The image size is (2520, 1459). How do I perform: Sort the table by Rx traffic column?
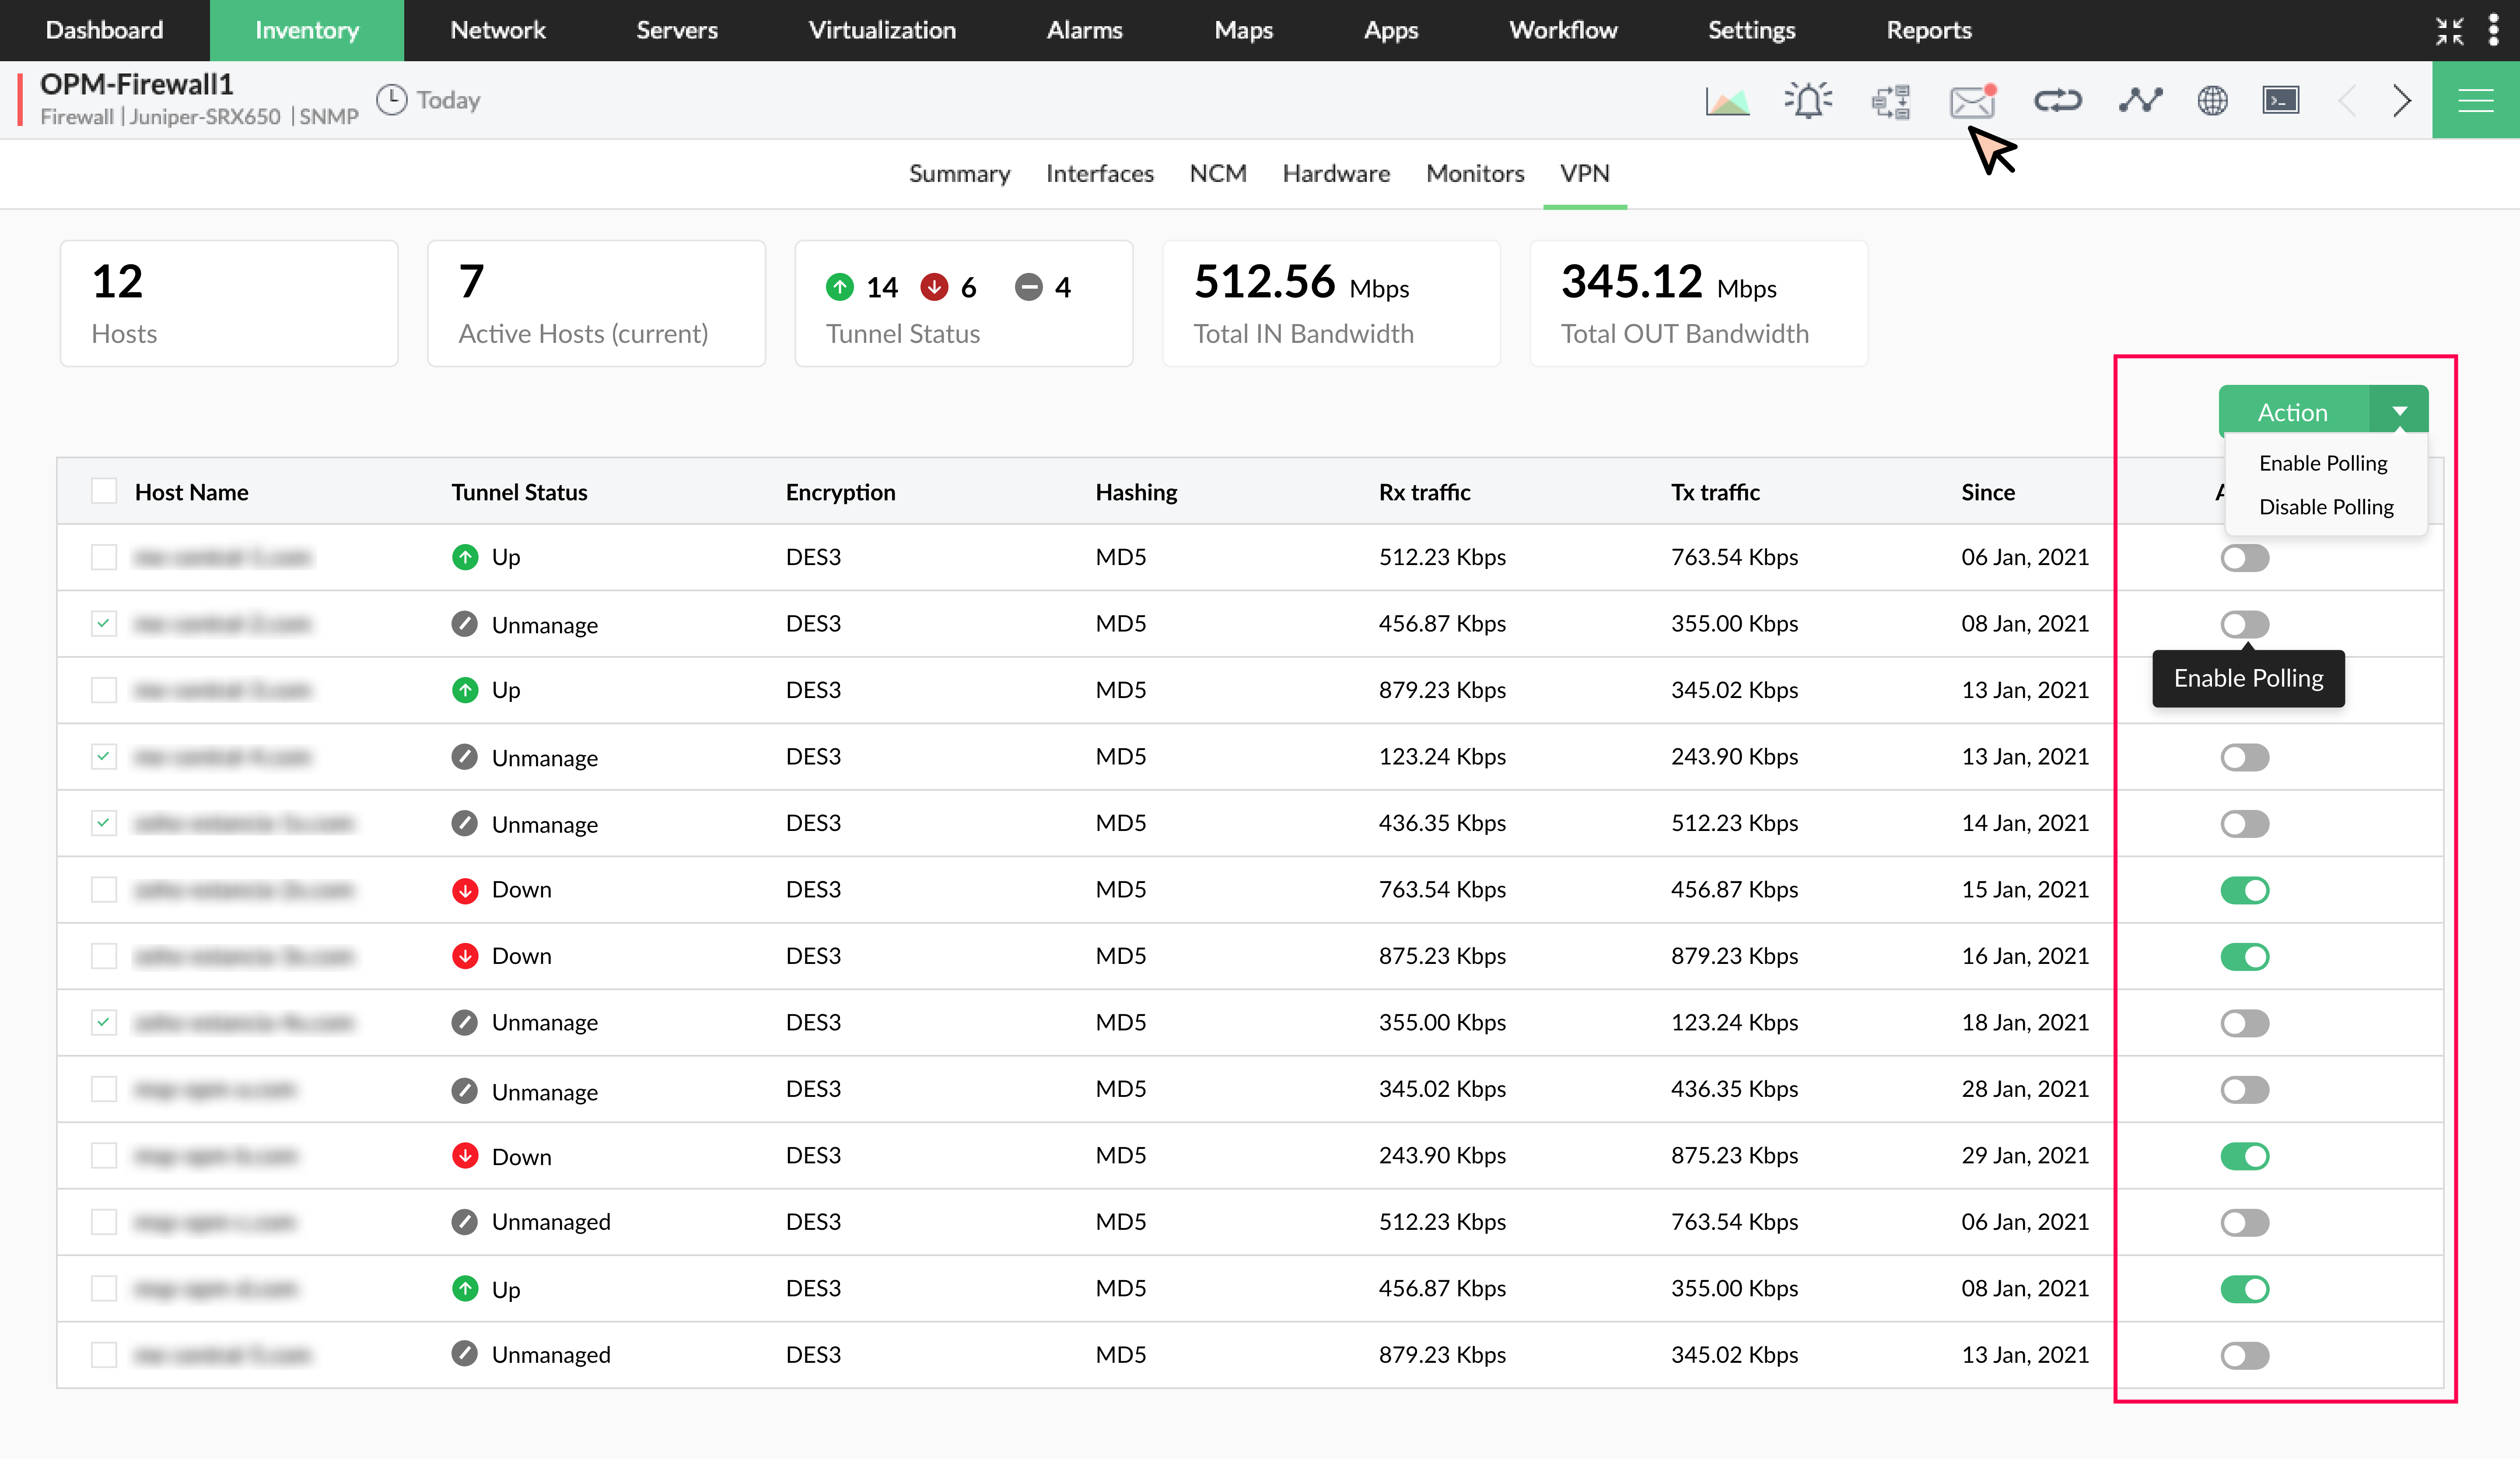pos(1424,492)
